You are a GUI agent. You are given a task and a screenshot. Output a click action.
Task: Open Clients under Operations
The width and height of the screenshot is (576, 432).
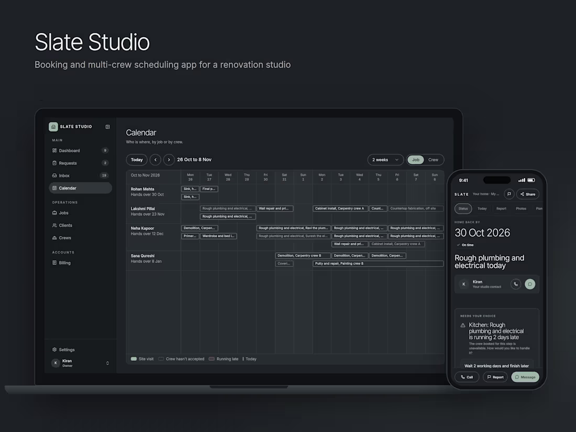(80, 225)
